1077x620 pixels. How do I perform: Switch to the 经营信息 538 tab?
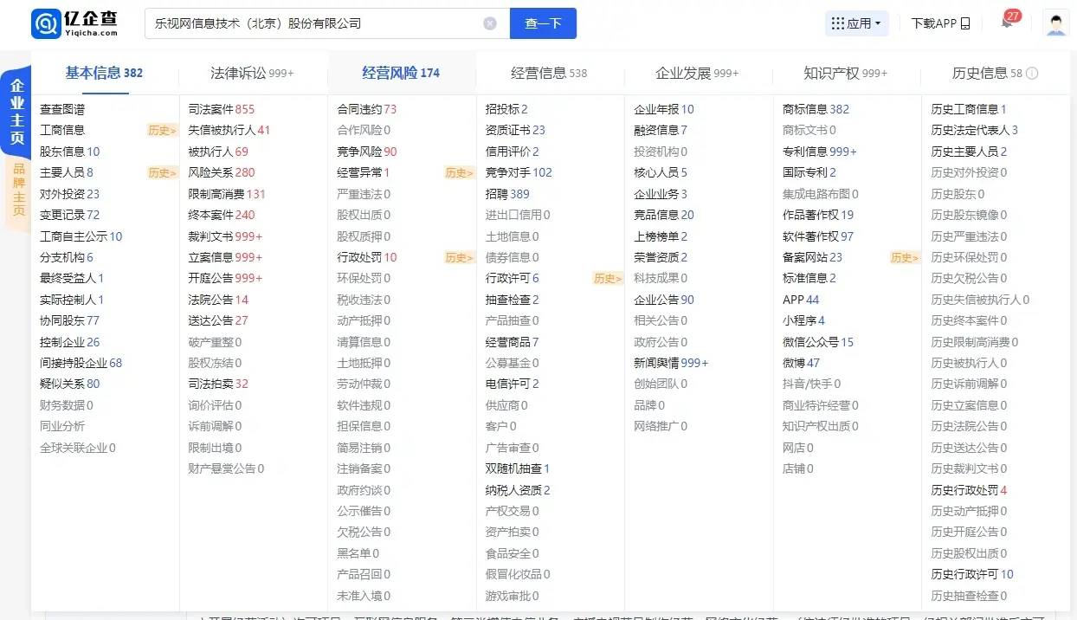(x=549, y=73)
